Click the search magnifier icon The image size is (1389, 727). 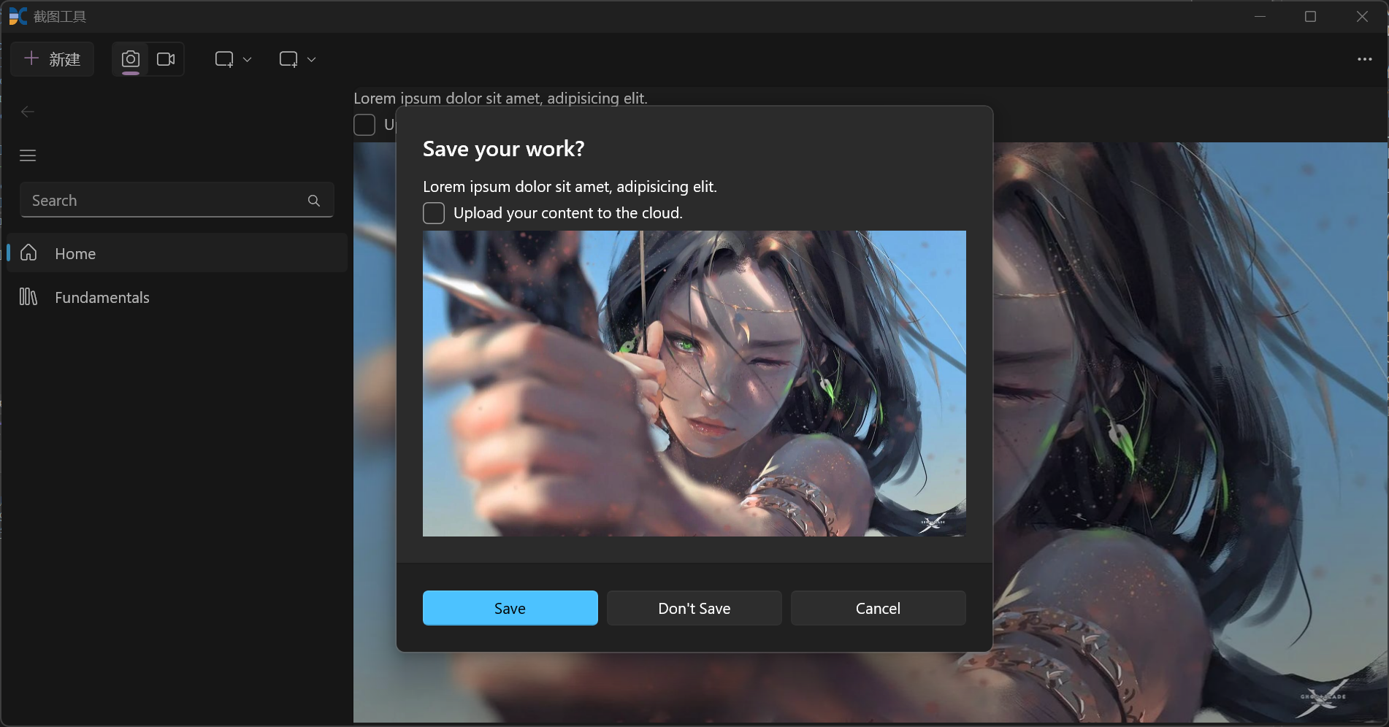314,201
